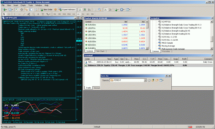The image size is (215, 129).
Task: Select MACD Sample expert in Navigator
Action: pyautogui.click(x=167, y=43)
